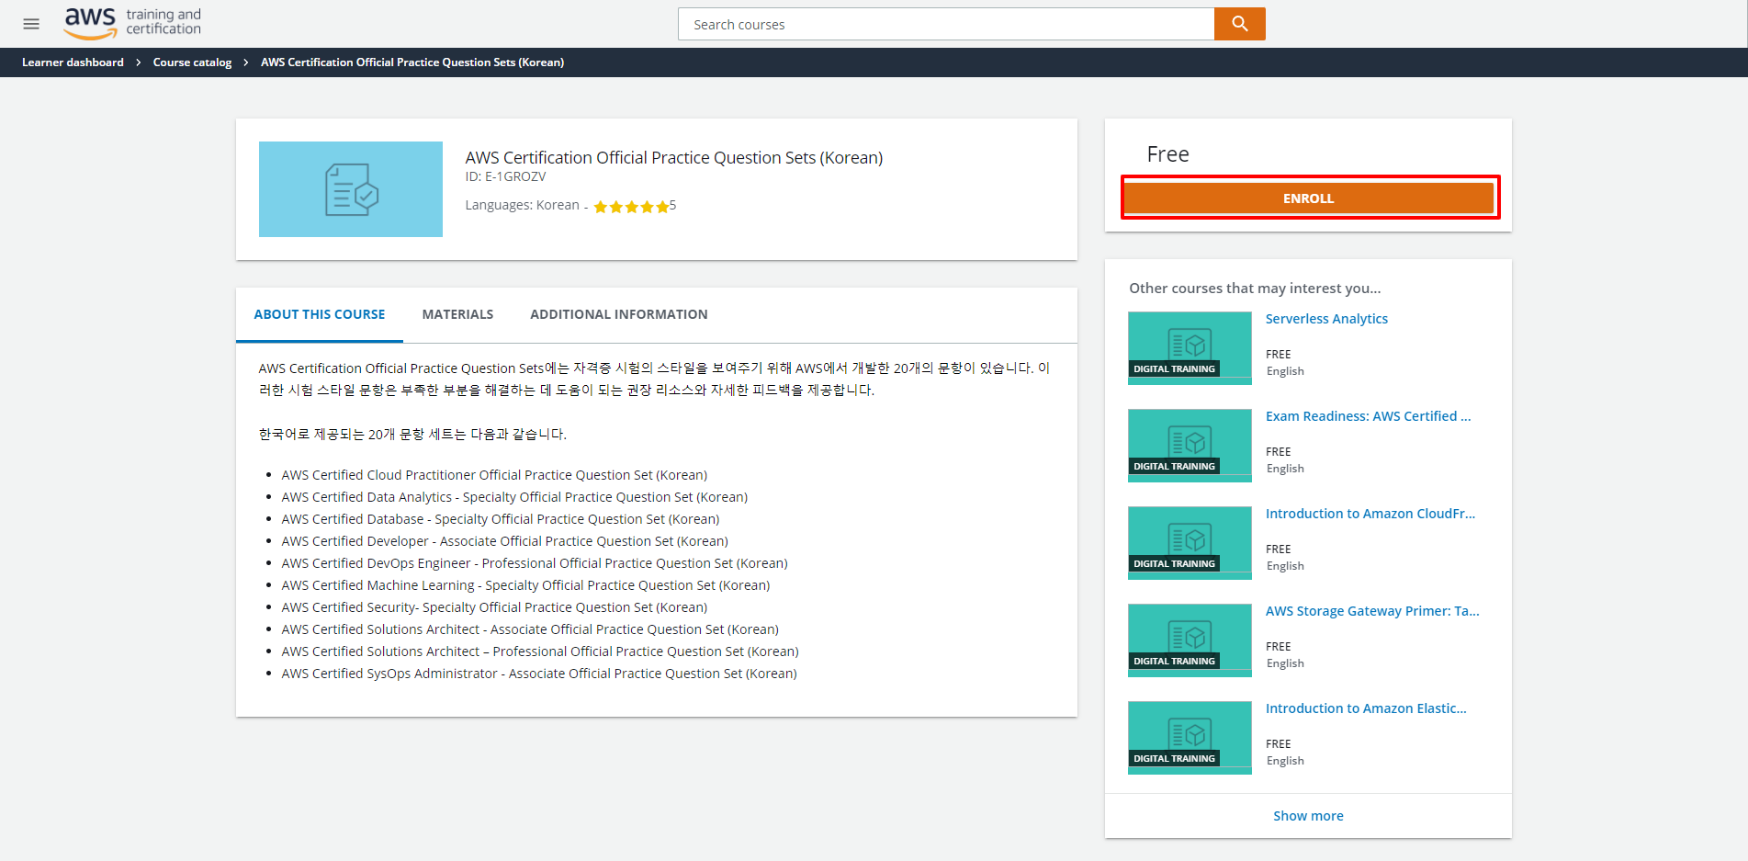
Task: Click SysOps Administrator - Associate list item
Action: coord(539,674)
